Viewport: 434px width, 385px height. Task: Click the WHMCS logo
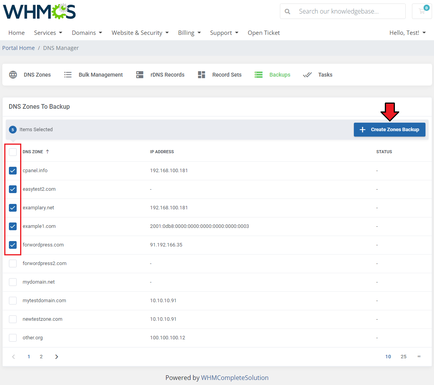pyautogui.click(x=39, y=11)
